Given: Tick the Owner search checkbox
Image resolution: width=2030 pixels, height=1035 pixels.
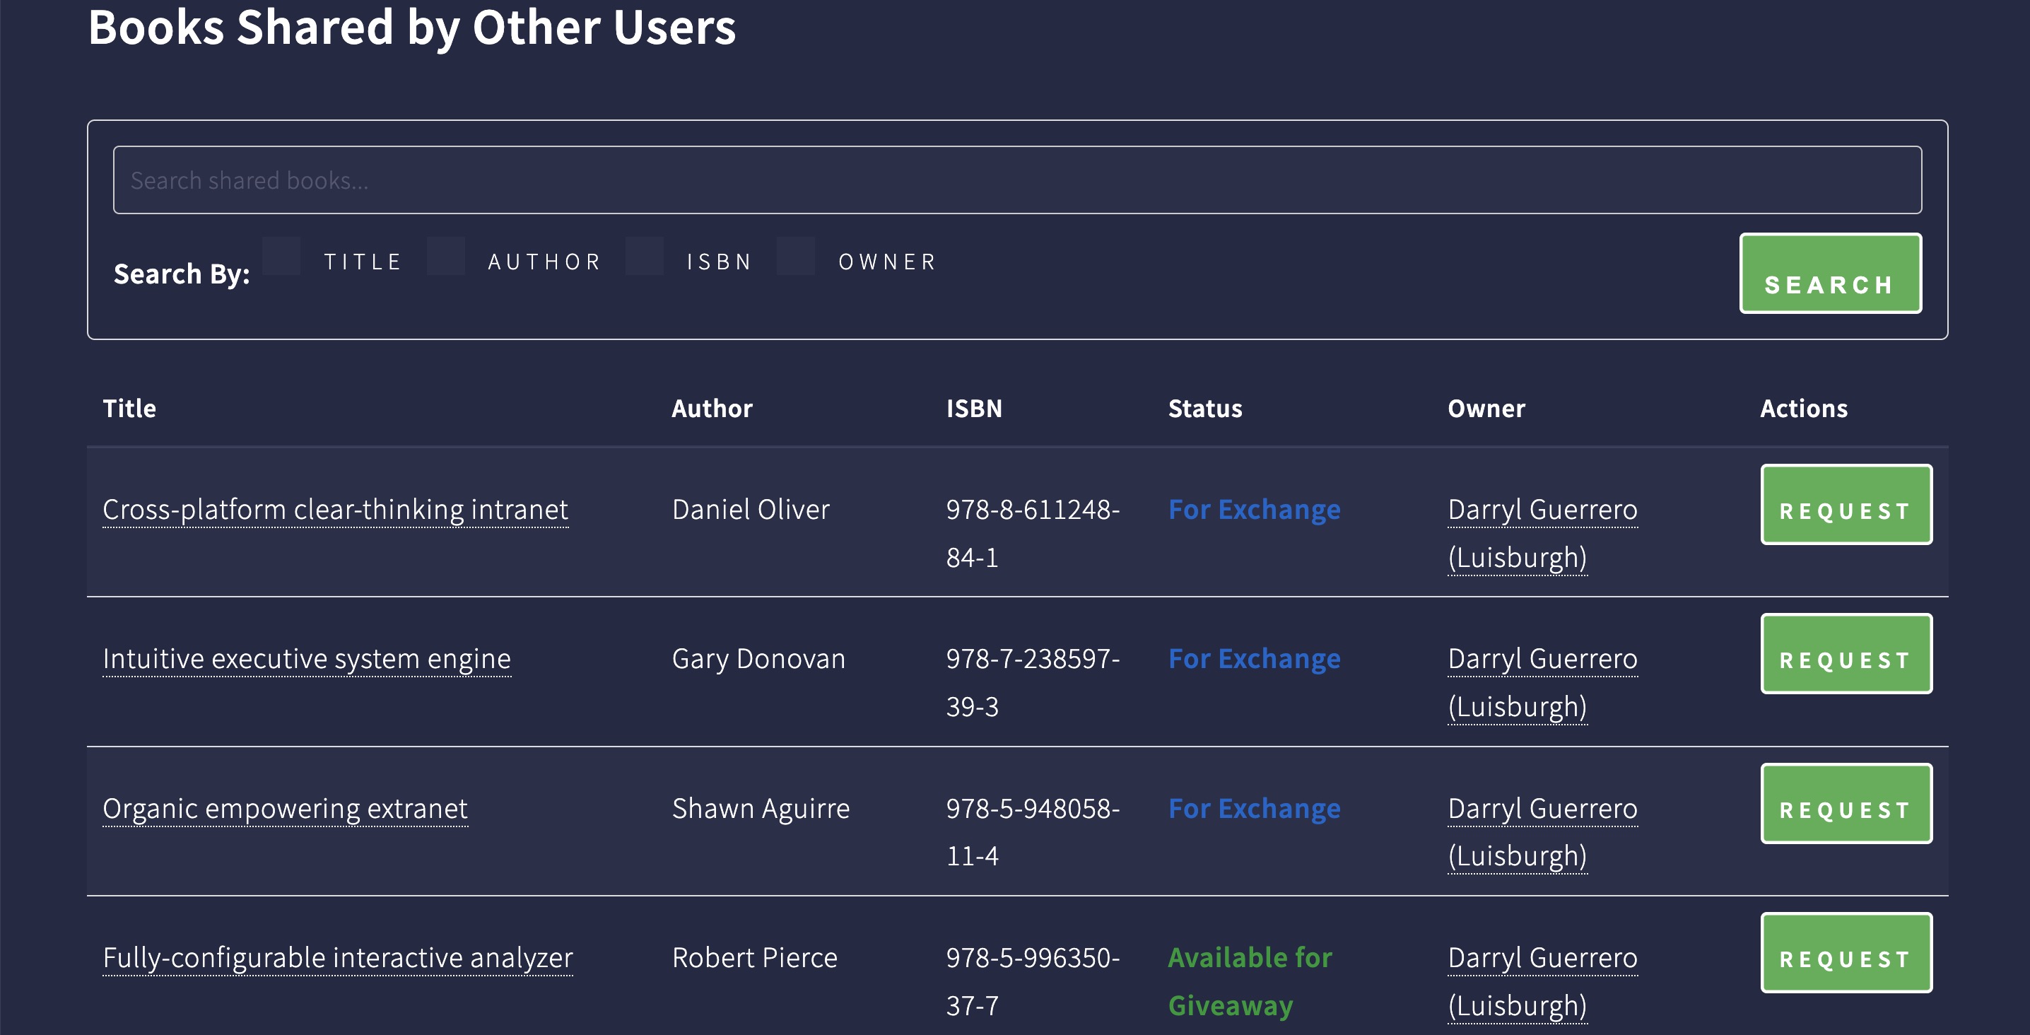Looking at the screenshot, I should click(795, 256).
